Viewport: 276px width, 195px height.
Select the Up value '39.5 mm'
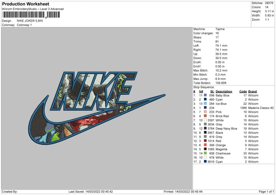point(221,54)
